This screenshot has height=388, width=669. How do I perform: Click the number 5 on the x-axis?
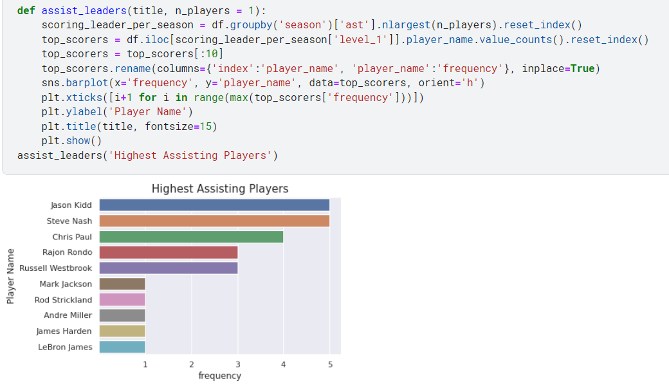(330, 364)
